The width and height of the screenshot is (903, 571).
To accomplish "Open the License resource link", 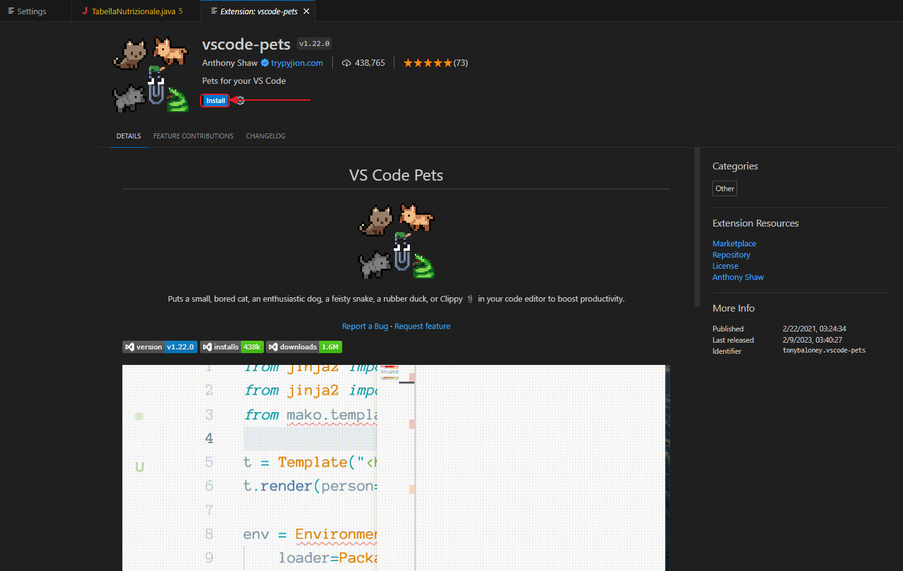I will point(725,266).
